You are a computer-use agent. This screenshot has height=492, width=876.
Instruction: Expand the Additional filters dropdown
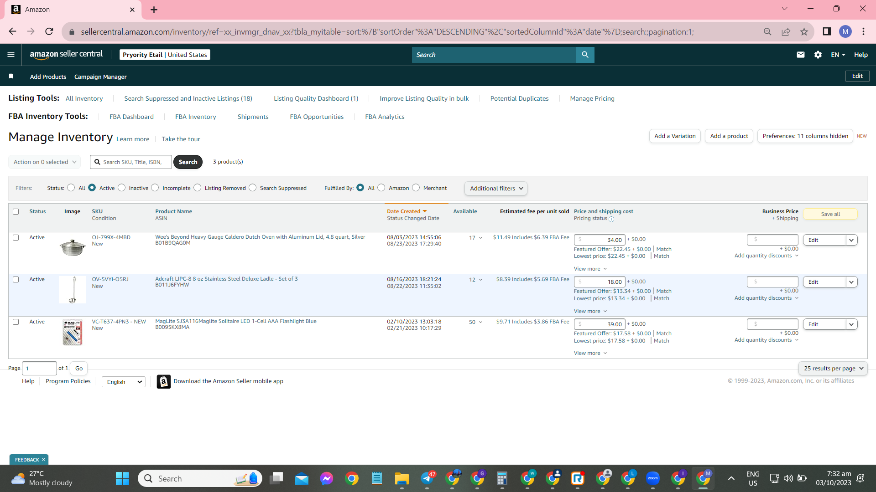496,188
